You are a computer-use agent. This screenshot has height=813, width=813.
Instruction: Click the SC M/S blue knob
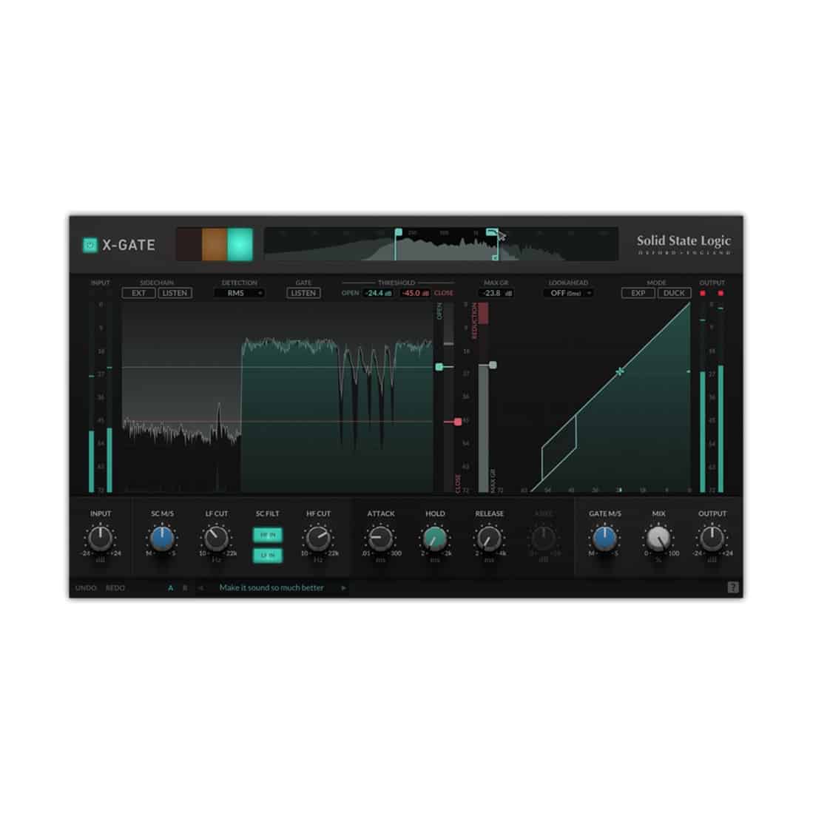[x=162, y=539]
